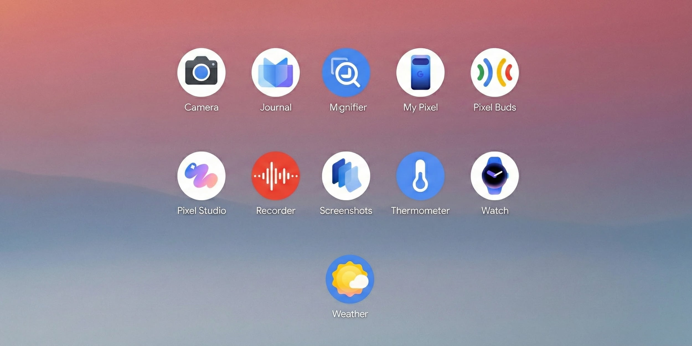692x346 pixels.
Task: Open the Weather app icon
Action: coord(350,279)
